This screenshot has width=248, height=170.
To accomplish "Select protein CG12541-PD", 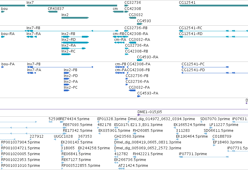I will tap(215, 73).
